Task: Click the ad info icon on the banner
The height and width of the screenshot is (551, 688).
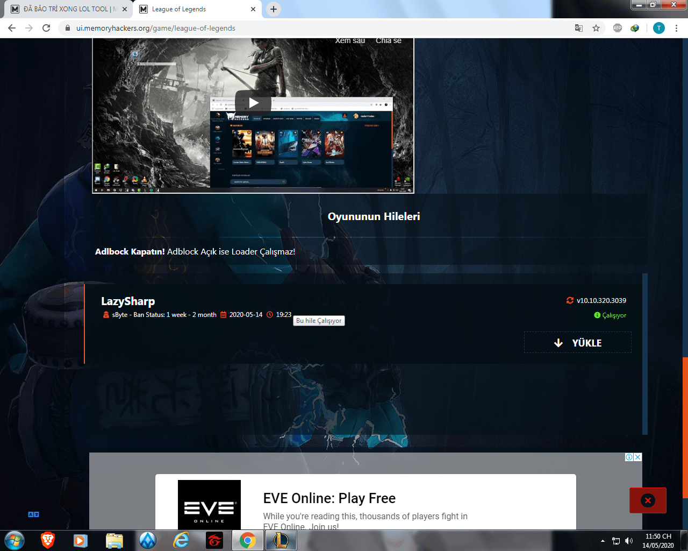Action: pos(629,457)
